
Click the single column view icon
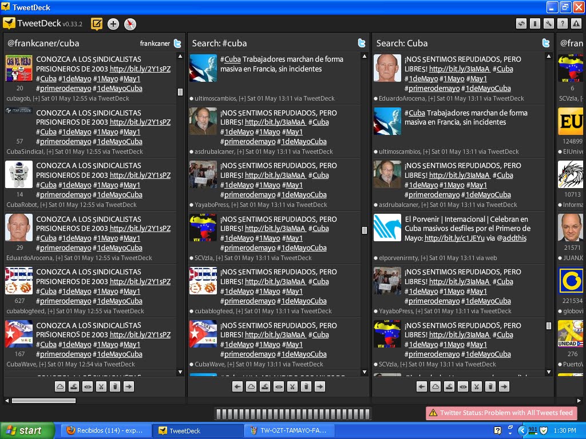pyautogui.click(x=535, y=24)
